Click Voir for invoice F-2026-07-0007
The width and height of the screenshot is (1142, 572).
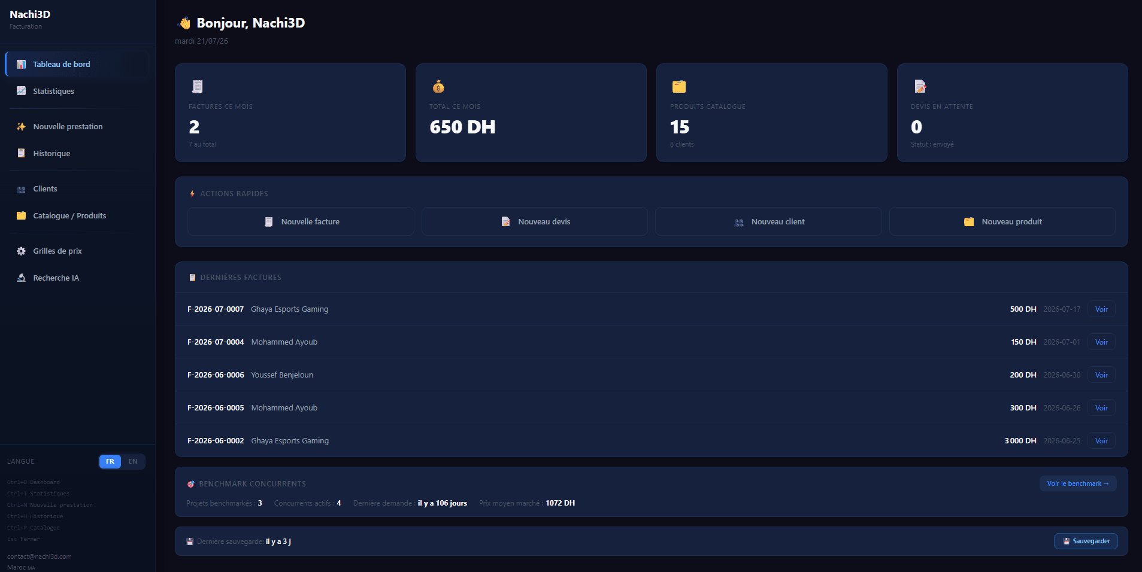click(1101, 309)
